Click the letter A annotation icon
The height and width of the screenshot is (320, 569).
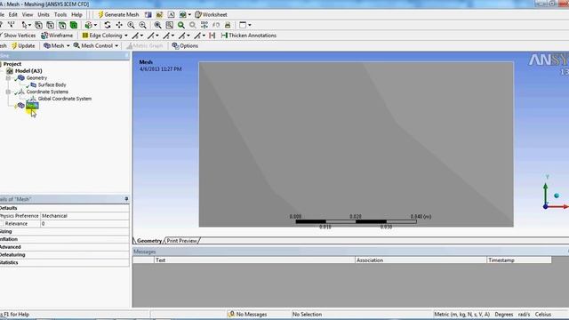[x=171, y=14]
